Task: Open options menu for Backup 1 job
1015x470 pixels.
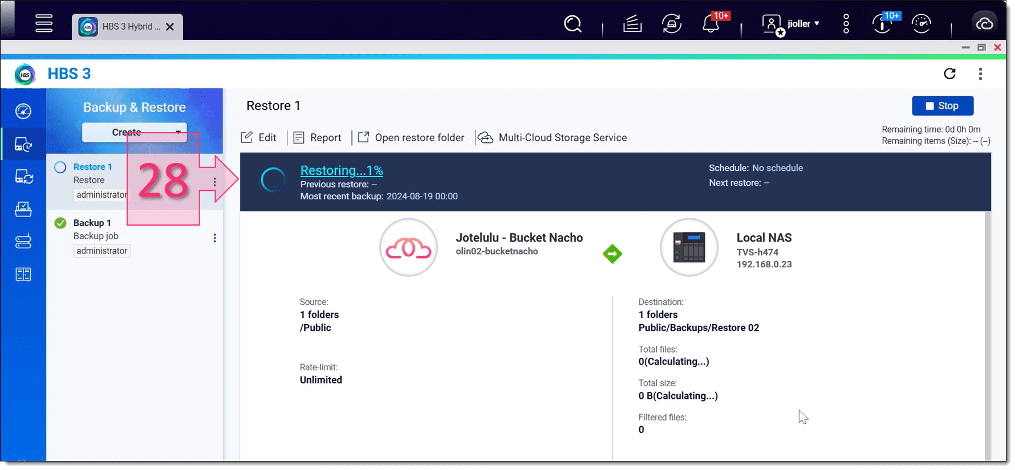Action: coord(215,238)
